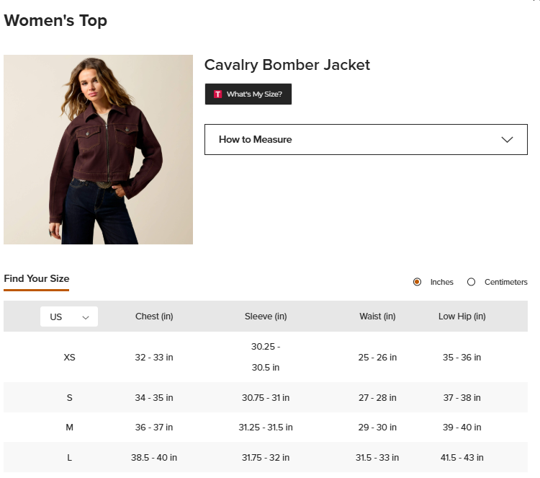Click the Cavalry Bomber Jacket product photo
This screenshot has height=478, width=540.
pyautogui.click(x=98, y=150)
